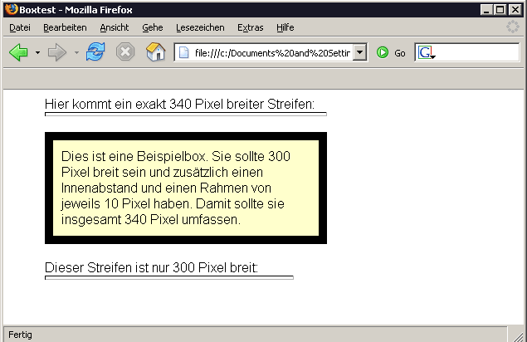The width and height of the screenshot is (527, 342).
Task: Open the Forward history dropdown arrow
Action: click(x=76, y=53)
